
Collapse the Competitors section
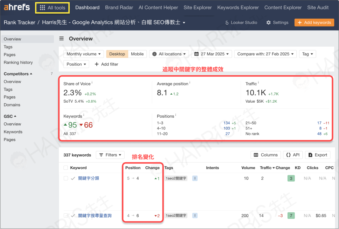(18, 74)
